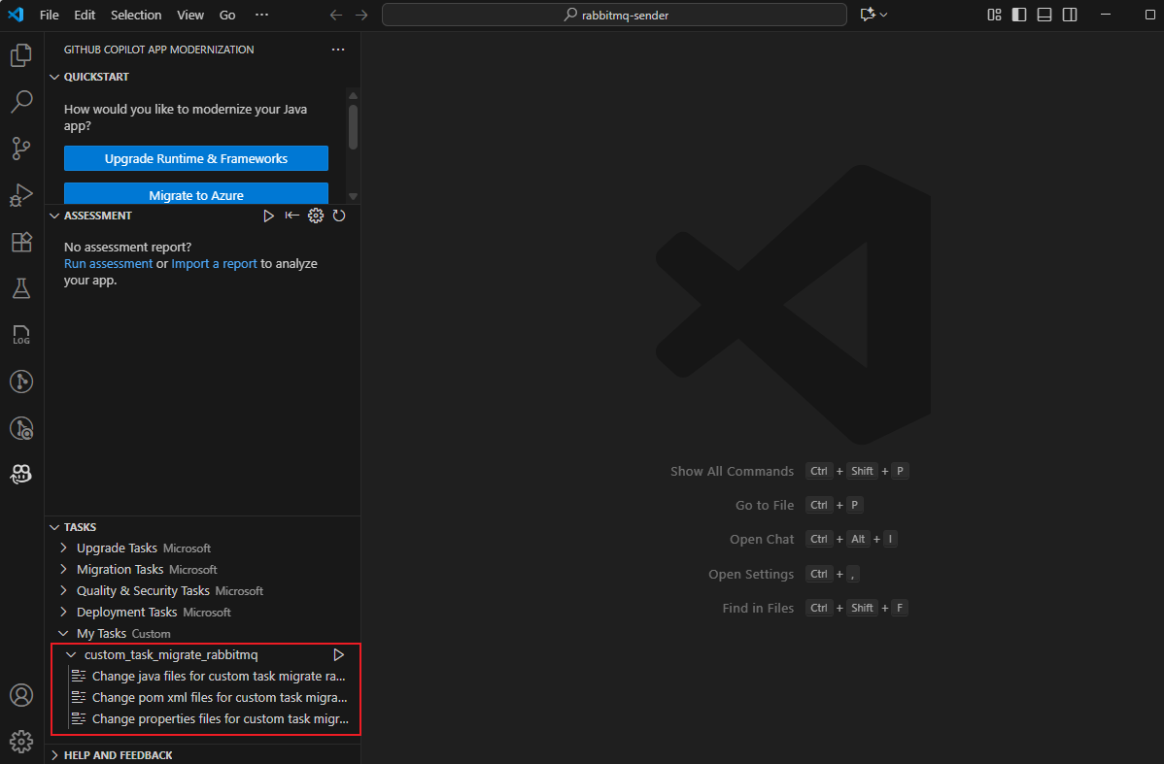Open the Search view in the activity bar
The image size is (1164, 764).
coord(21,101)
